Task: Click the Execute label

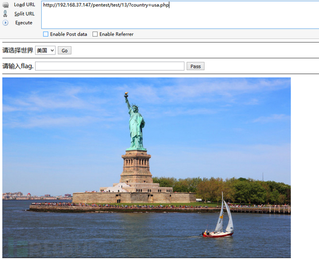Action: click(x=24, y=23)
